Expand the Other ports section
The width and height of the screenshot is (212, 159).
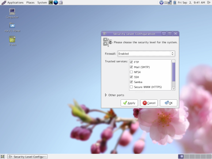pyautogui.click(x=106, y=95)
